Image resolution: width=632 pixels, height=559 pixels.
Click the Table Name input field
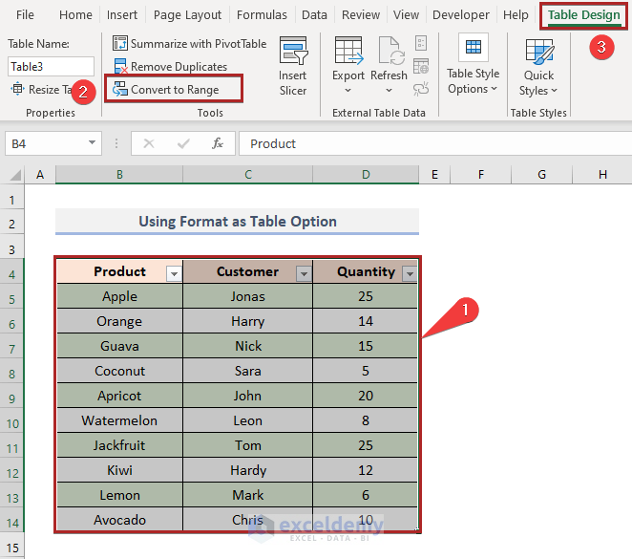click(51, 66)
